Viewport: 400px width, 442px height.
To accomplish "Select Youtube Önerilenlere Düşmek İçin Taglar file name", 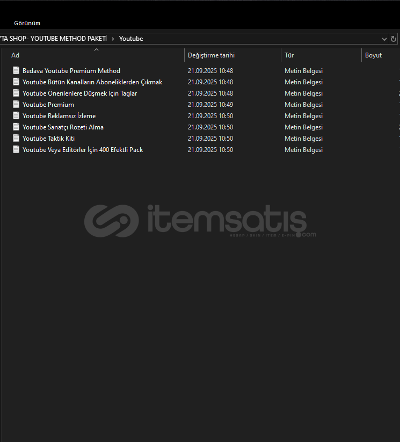I will (80, 93).
